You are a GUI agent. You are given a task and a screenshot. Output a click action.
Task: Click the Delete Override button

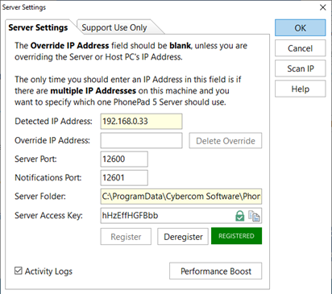tap(226, 141)
